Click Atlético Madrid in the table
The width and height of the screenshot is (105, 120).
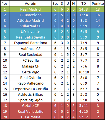point(30,21)
